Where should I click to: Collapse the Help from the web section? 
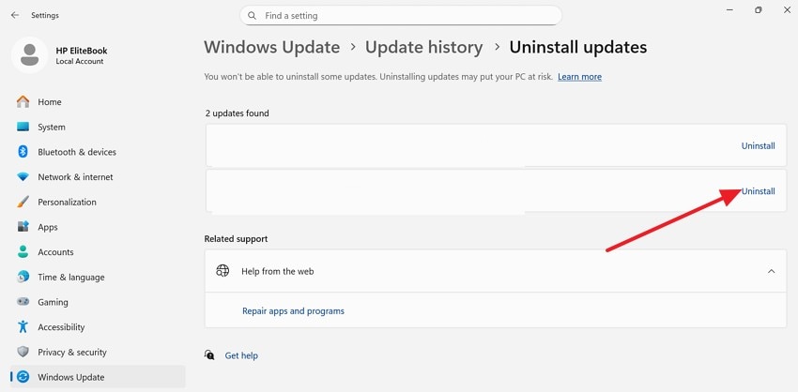click(771, 271)
